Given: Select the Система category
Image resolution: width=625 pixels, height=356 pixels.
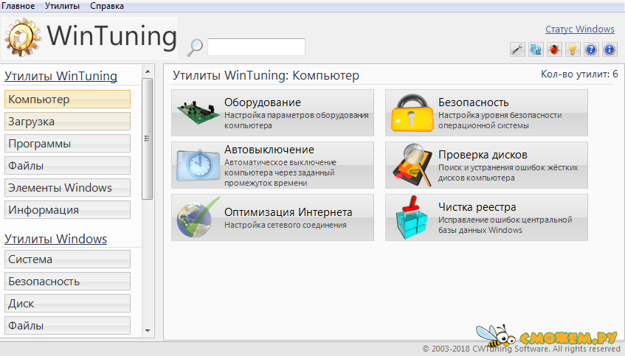Looking at the screenshot, I should pyautogui.click(x=67, y=259).
